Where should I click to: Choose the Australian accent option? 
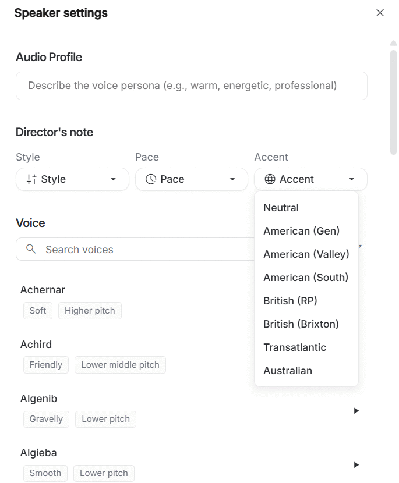(x=287, y=371)
